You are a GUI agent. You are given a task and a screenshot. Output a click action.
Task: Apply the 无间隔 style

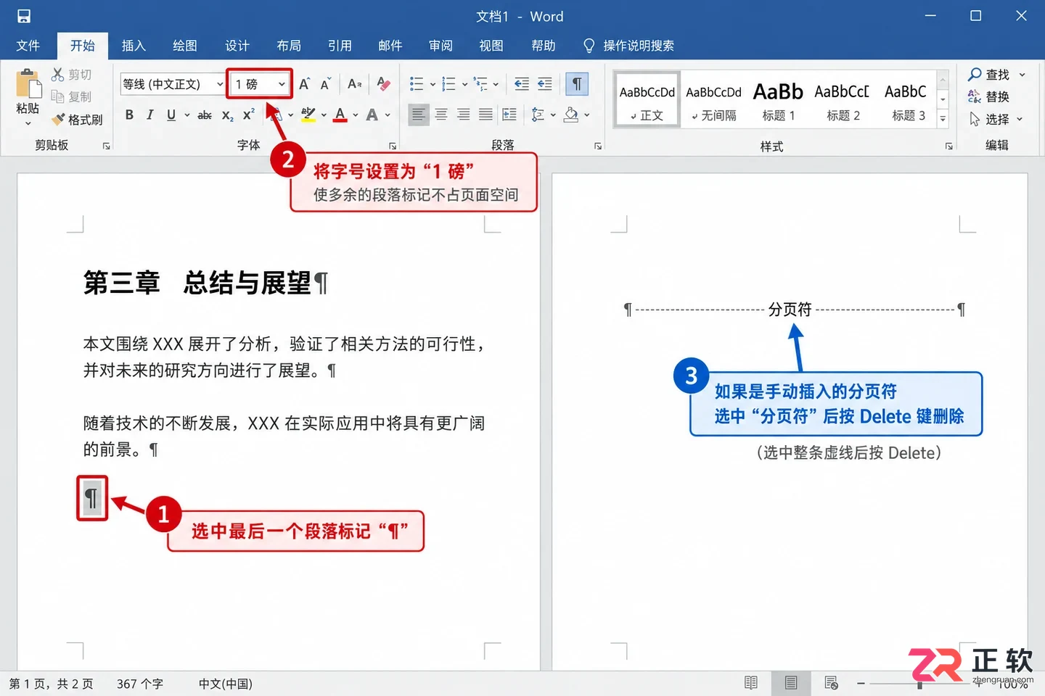click(x=713, y=100)
